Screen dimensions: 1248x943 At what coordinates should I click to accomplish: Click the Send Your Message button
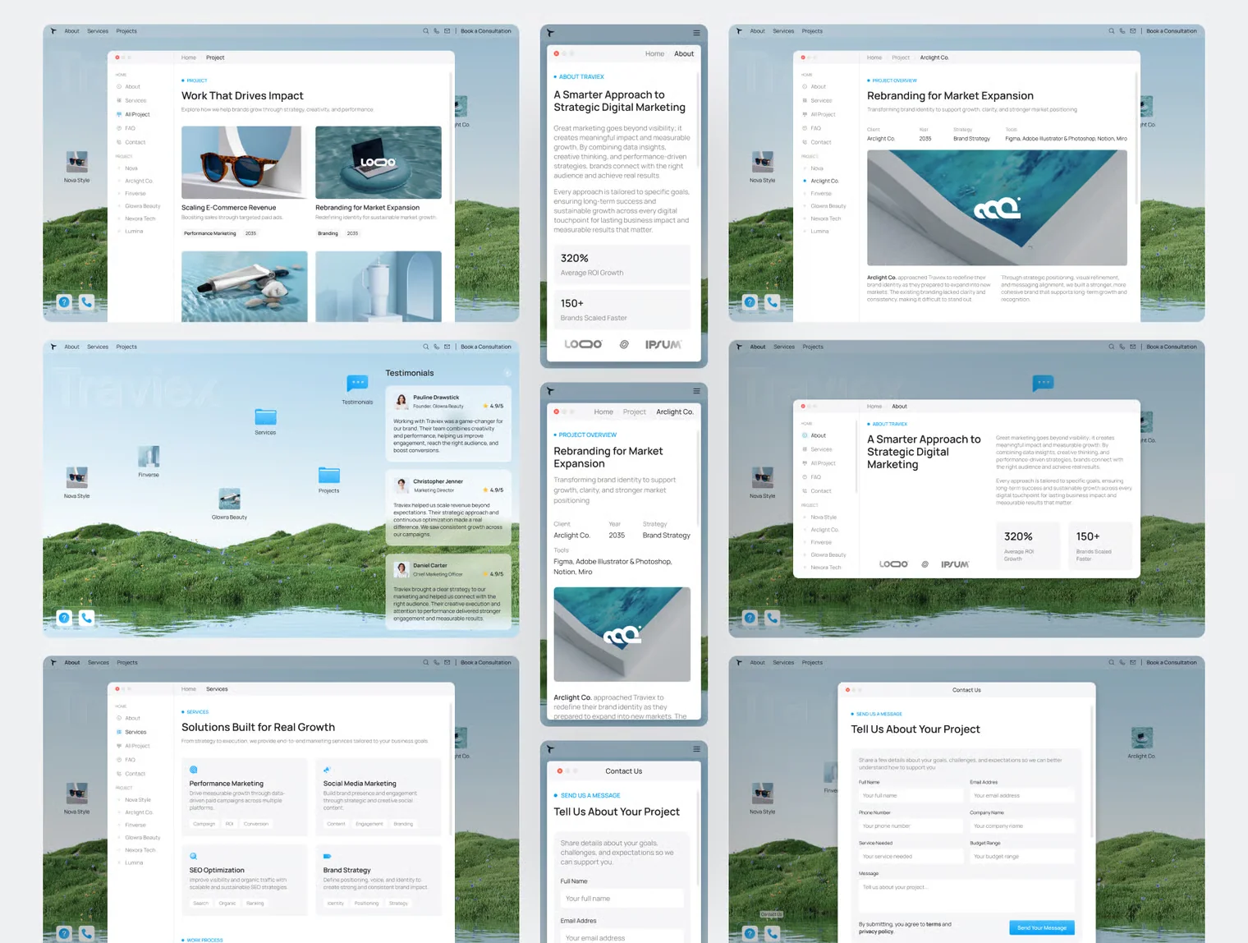click(x=1042, y=927)
